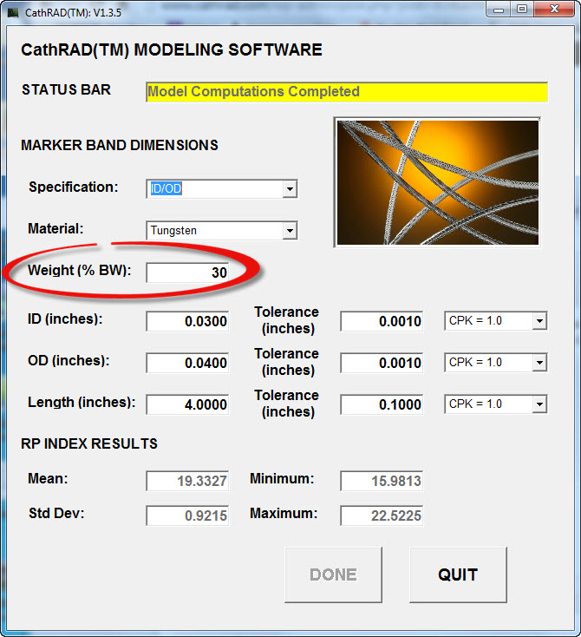Click the Material: label
The image size is (581, 637).
pyautogui.click(x=55, y=229)
